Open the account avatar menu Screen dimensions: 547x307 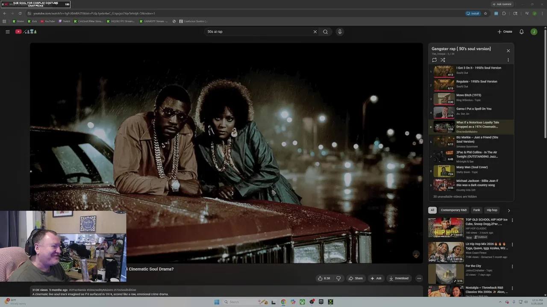(x=534, y=32)
